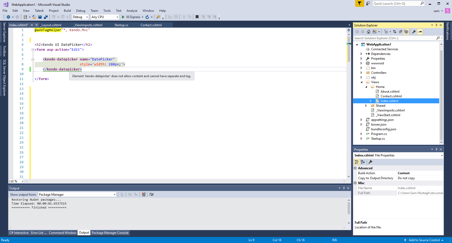This screenshot has height=243, width=452.
Task: Toggle Preview Selected Items in Solution Explorer
Action: (420, 32)
